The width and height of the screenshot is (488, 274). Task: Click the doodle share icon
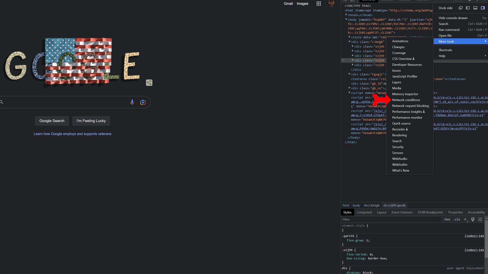click(x=149, y=83)
